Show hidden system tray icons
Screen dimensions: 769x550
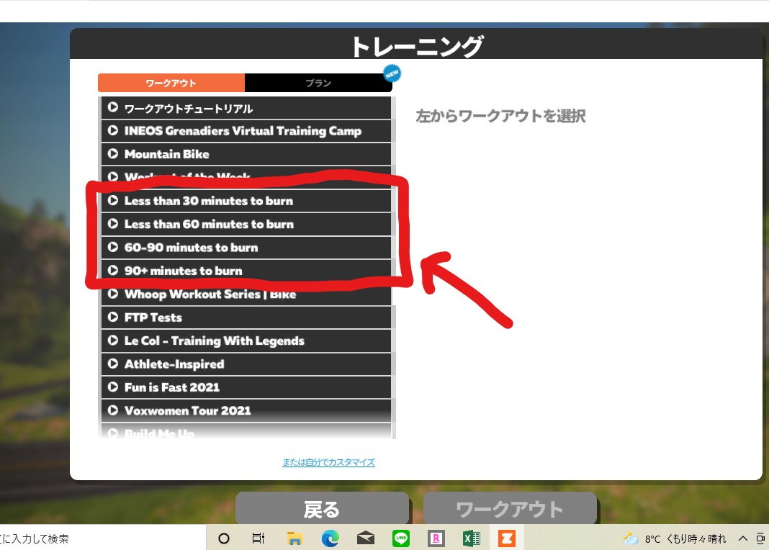coord(743,538)
